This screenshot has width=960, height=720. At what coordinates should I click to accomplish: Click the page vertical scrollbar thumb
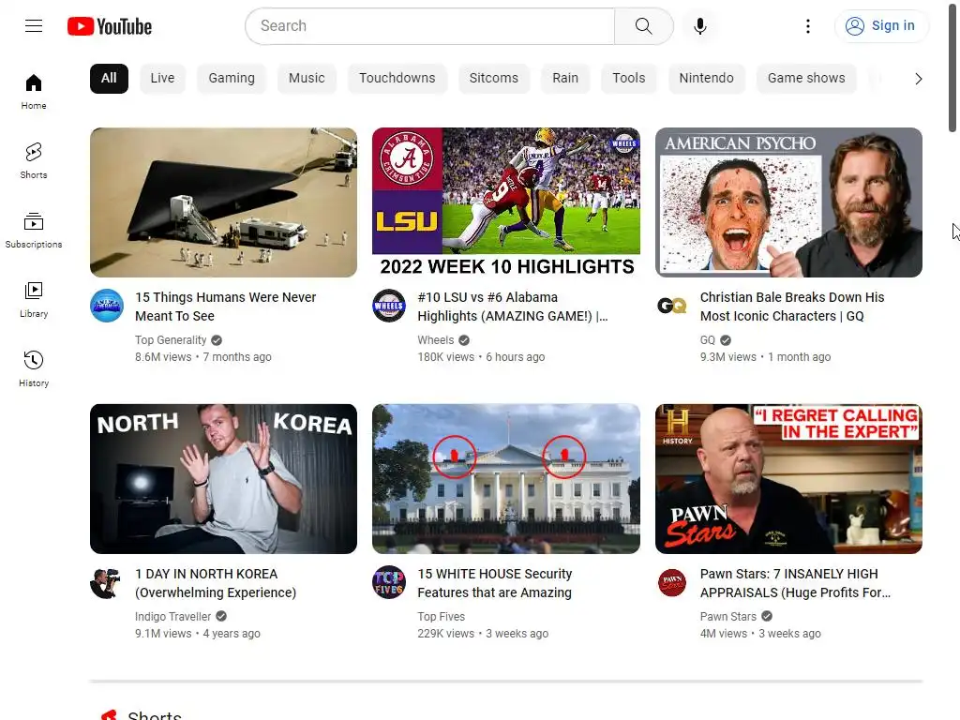(952, 67)
